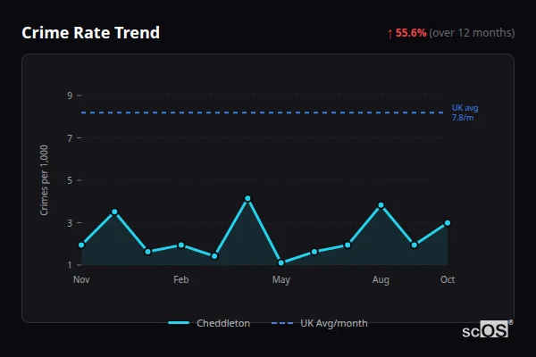The image size is (536, 357).
Task: Click the '(over 12 months)' text
Action: click(472, 33)
